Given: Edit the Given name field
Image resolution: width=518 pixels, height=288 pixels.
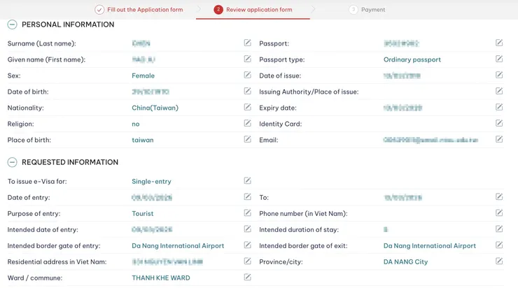Looking at the screenshot, I should click(x=247, y=59).
